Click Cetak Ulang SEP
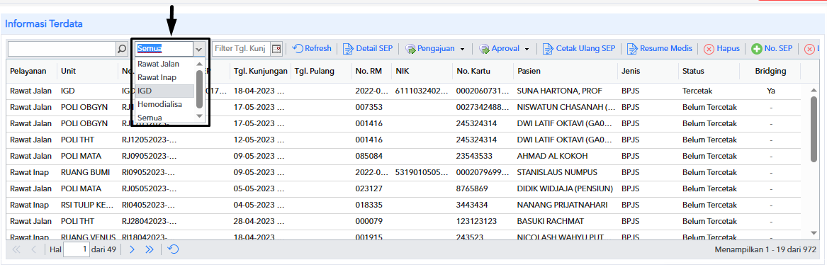 pyautogui.click(x=580, y=48)
